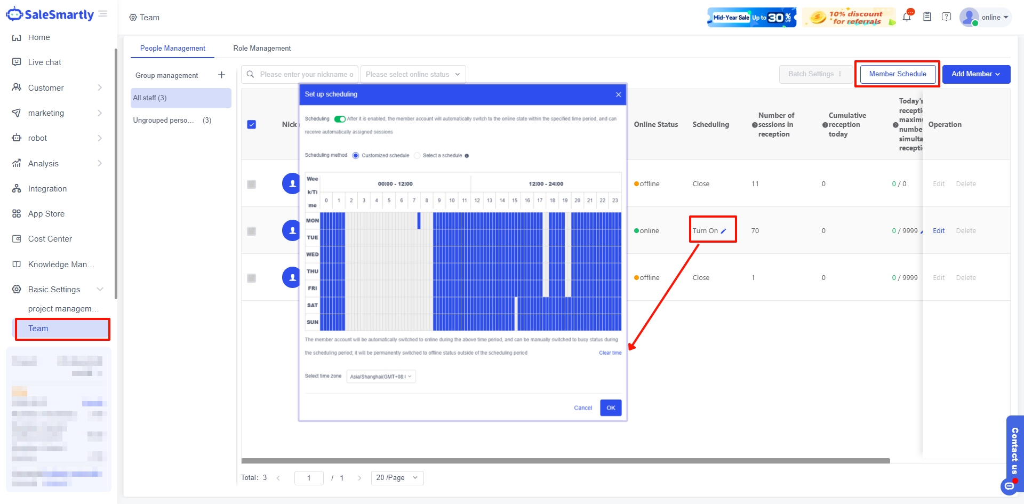This screenshot has height=504, width=1024.
Task: Open Team in the sidebar menu
Action: click(x=38, y=329)
